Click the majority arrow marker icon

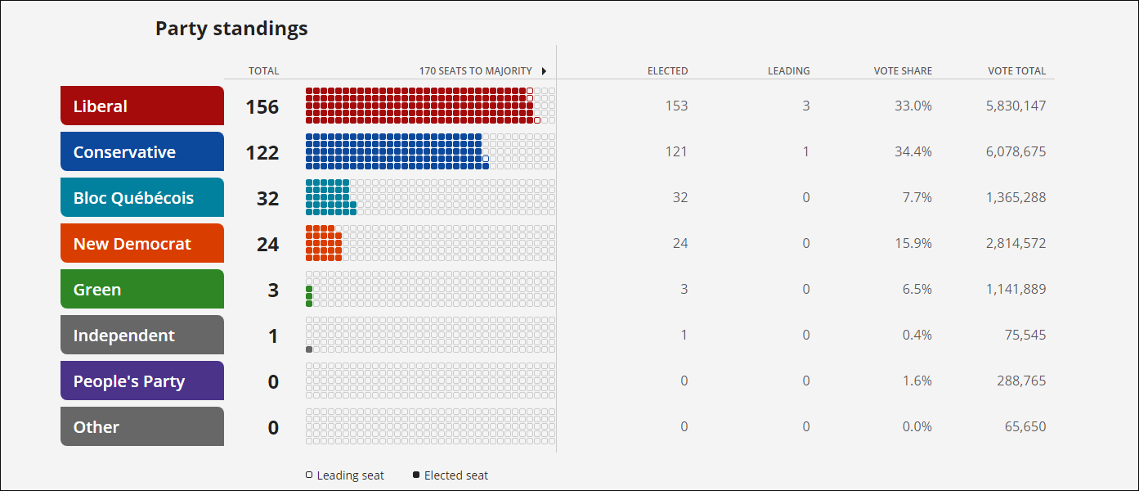[x=544, y=71]
